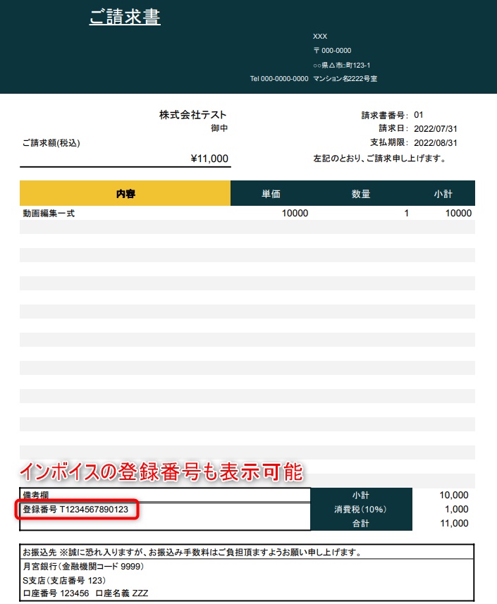Click the お振込先 notice line

point(192,553)
